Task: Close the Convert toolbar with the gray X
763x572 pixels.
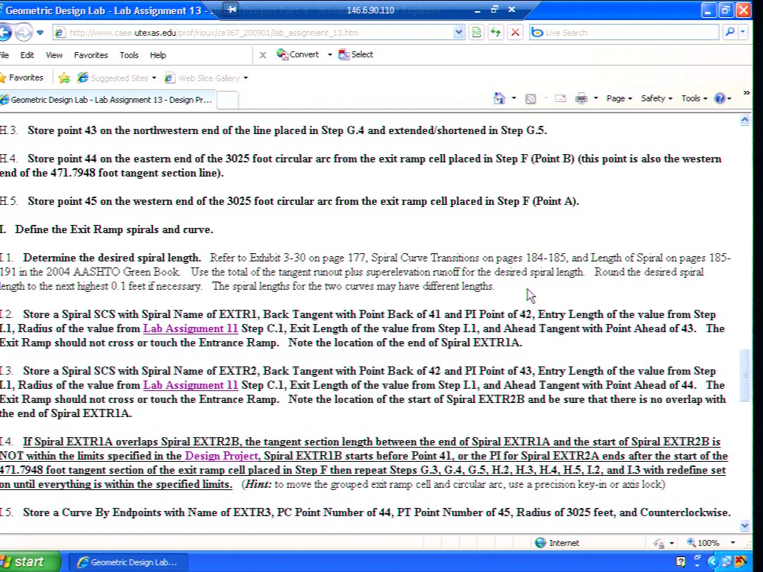Action: pos(263,55)
